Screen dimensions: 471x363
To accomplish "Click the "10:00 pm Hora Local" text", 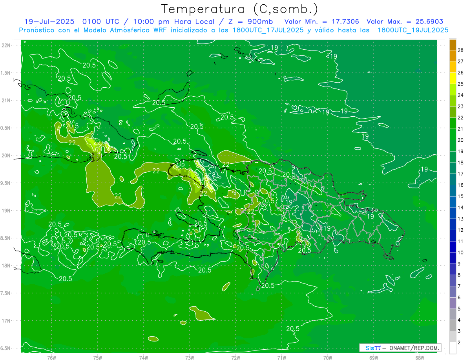I will pyautogui.click(x=173, y=22).
